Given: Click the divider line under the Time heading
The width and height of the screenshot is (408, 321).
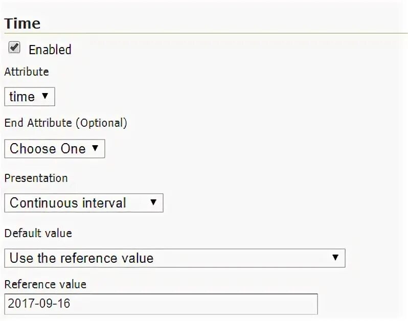Looking at the screenshot, I should point(205,34).
